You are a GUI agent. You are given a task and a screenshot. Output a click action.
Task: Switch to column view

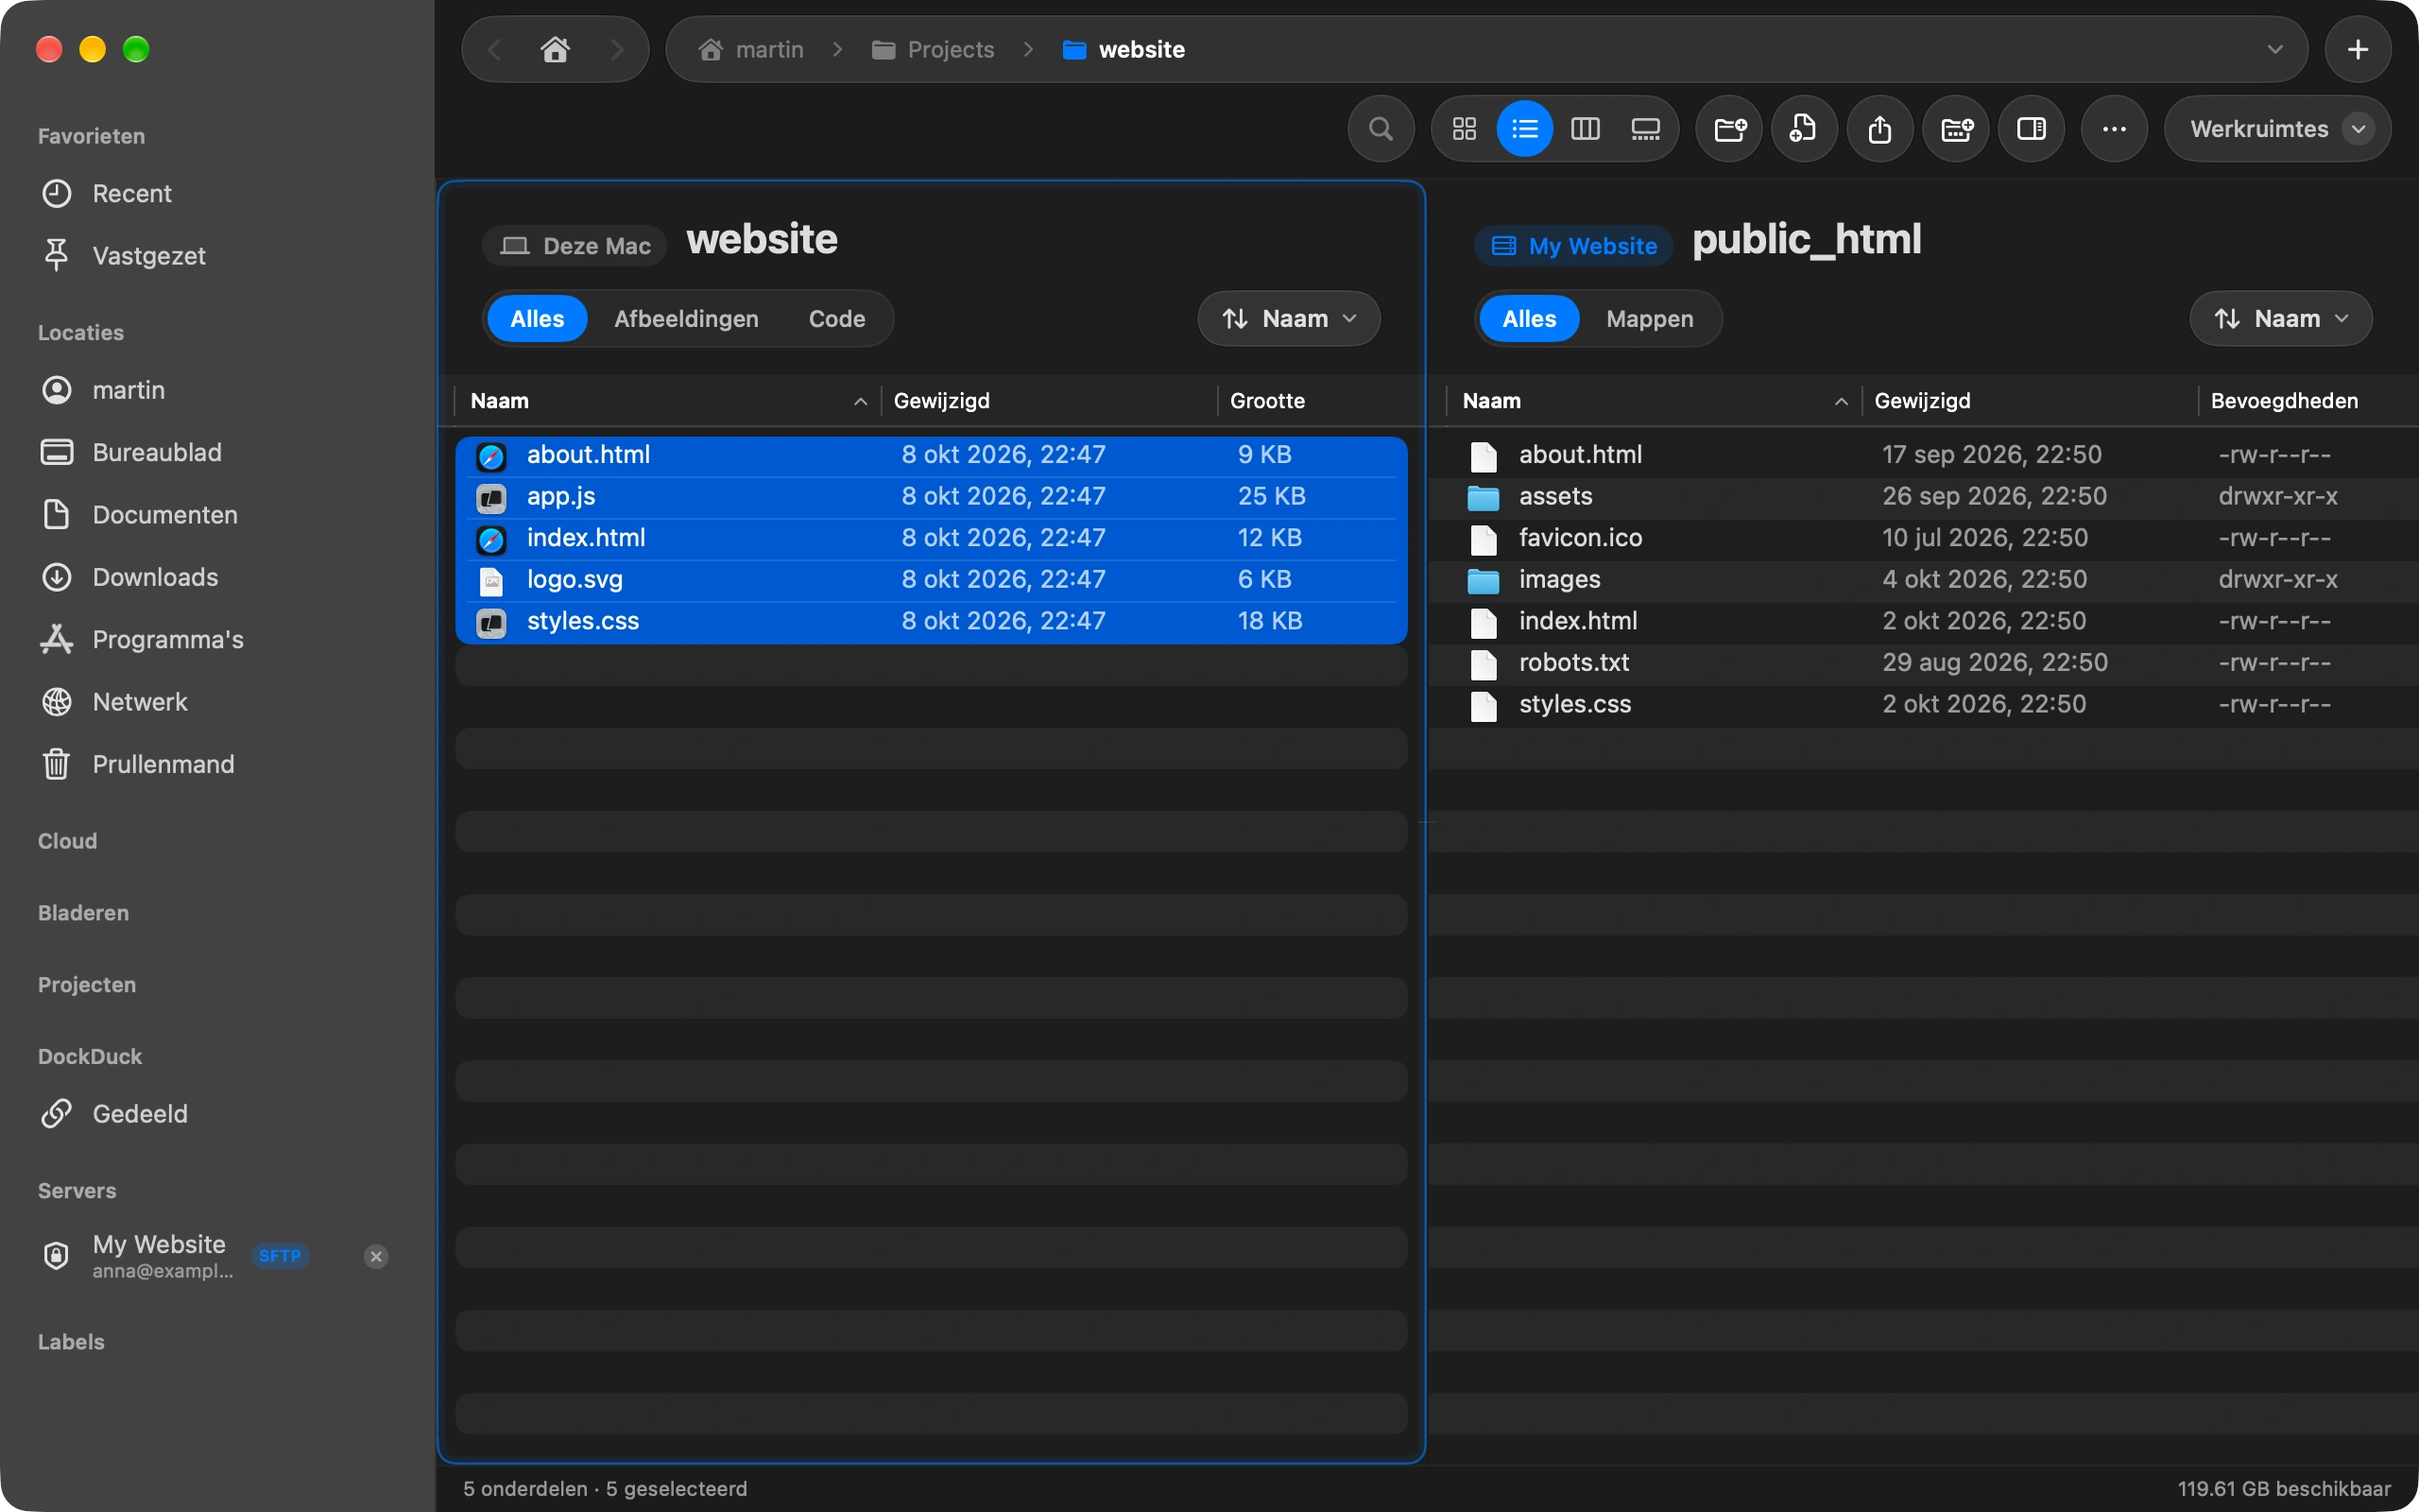[1586, 129]
